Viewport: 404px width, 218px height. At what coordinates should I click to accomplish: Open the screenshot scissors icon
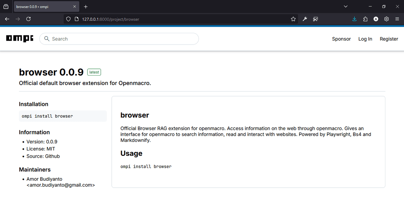pyautogui.click(x=315, y=19)
